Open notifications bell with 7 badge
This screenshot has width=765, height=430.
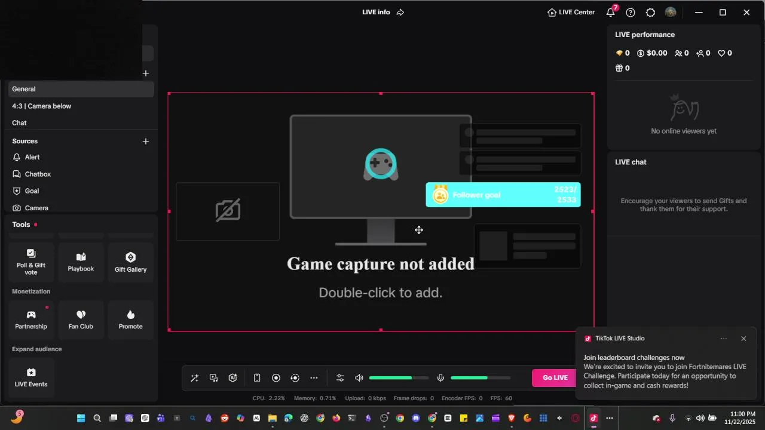coord(611,11)
